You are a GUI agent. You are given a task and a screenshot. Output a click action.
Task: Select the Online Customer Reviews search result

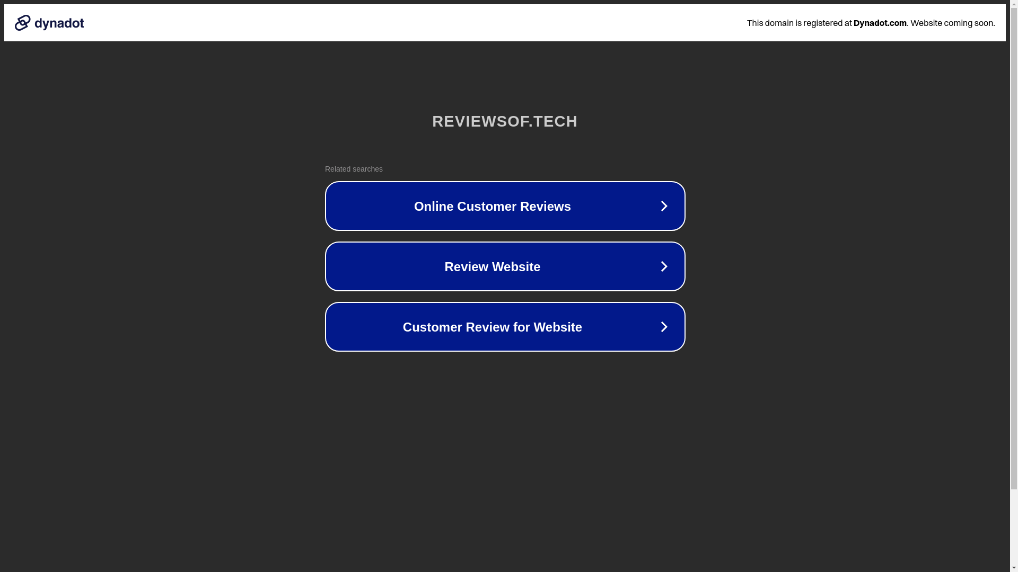[x=492, y=207]
